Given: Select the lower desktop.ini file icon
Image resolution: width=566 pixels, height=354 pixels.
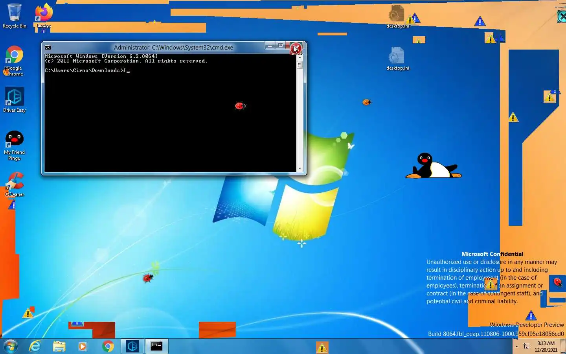Looking at the screenshot, I should 397,59.
